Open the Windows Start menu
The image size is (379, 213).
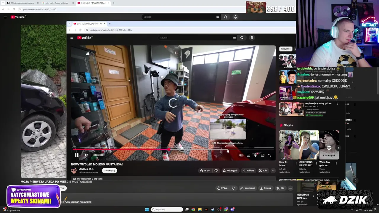pyautogui.click(x=147, y=209)
